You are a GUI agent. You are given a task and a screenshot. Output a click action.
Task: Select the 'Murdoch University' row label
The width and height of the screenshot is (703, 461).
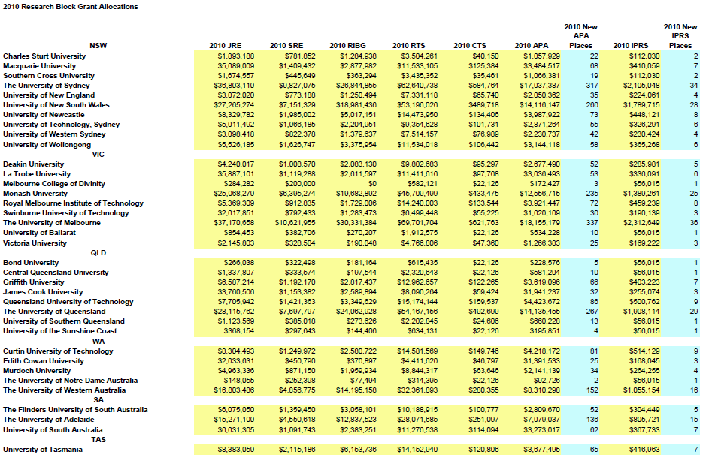(37, 371)
